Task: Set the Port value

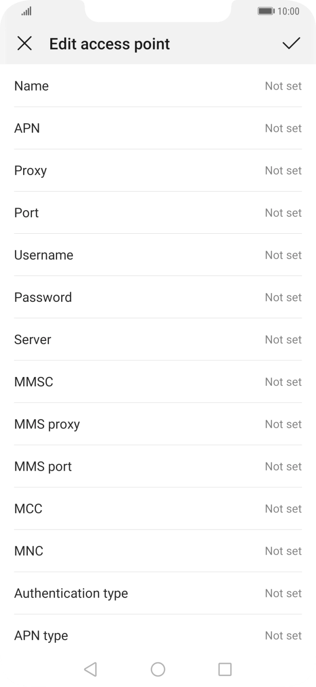Action: click(158, 213)
